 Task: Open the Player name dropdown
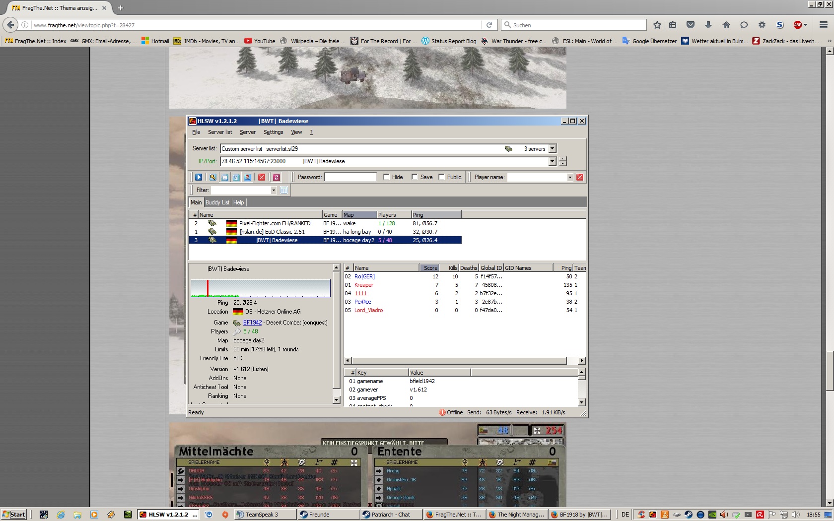pos(570,177)
